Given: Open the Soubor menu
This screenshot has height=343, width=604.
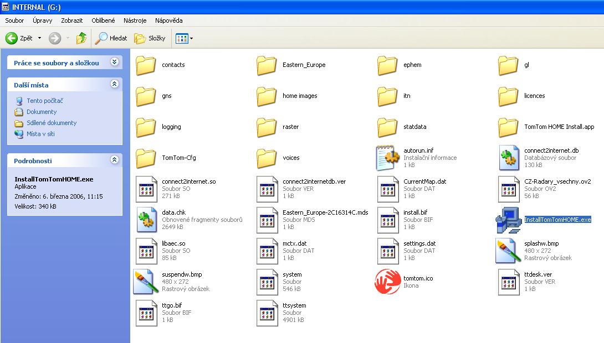Looking at the screenshot, I should 14,20.
